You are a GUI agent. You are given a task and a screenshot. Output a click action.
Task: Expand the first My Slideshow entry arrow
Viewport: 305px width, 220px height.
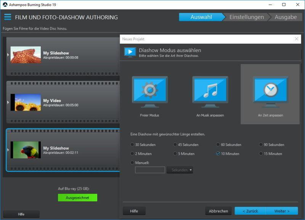(x=8, y=55)
